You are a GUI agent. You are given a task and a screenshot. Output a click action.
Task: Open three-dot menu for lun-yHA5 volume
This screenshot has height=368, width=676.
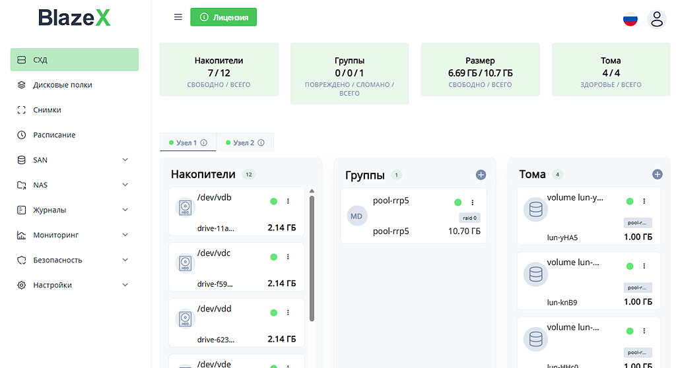[644, 201]
